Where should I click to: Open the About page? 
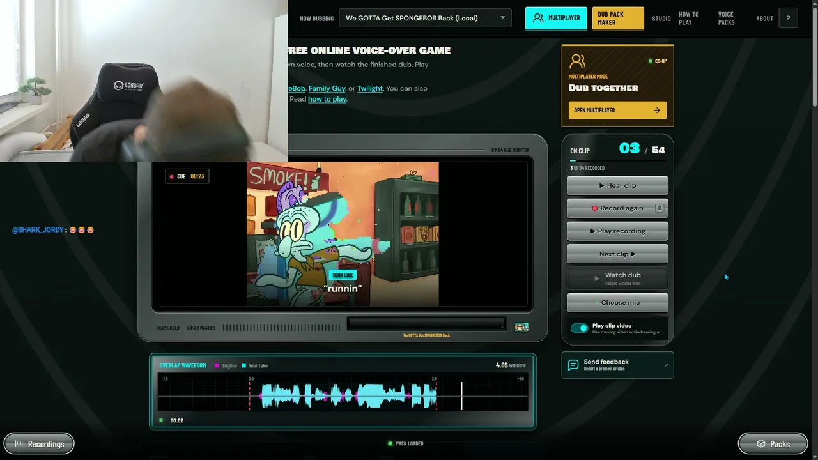pyautogui.click(x=765, y=19)
